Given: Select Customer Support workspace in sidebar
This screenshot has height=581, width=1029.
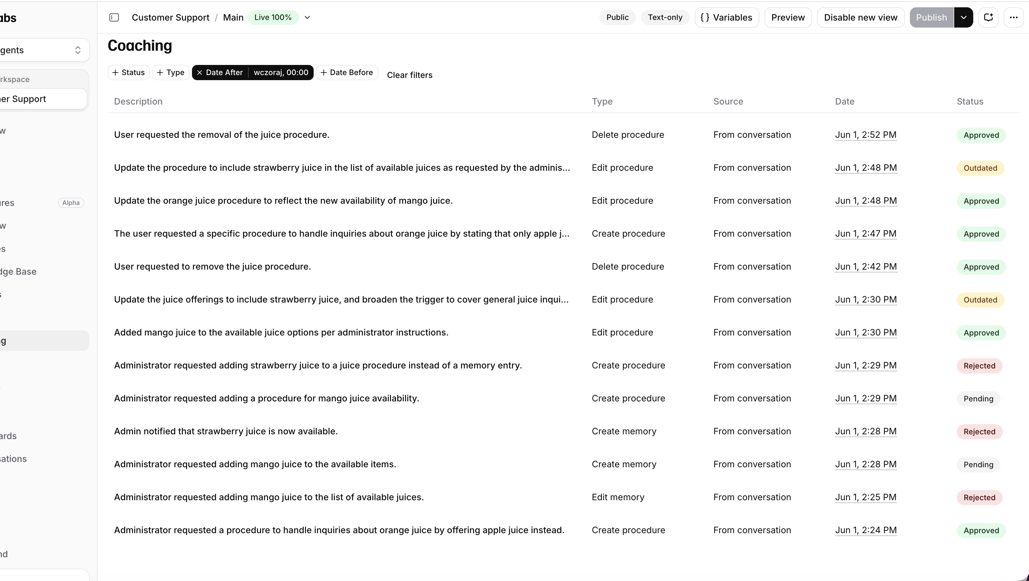Looking at the screenshot, I should [43, 99].
